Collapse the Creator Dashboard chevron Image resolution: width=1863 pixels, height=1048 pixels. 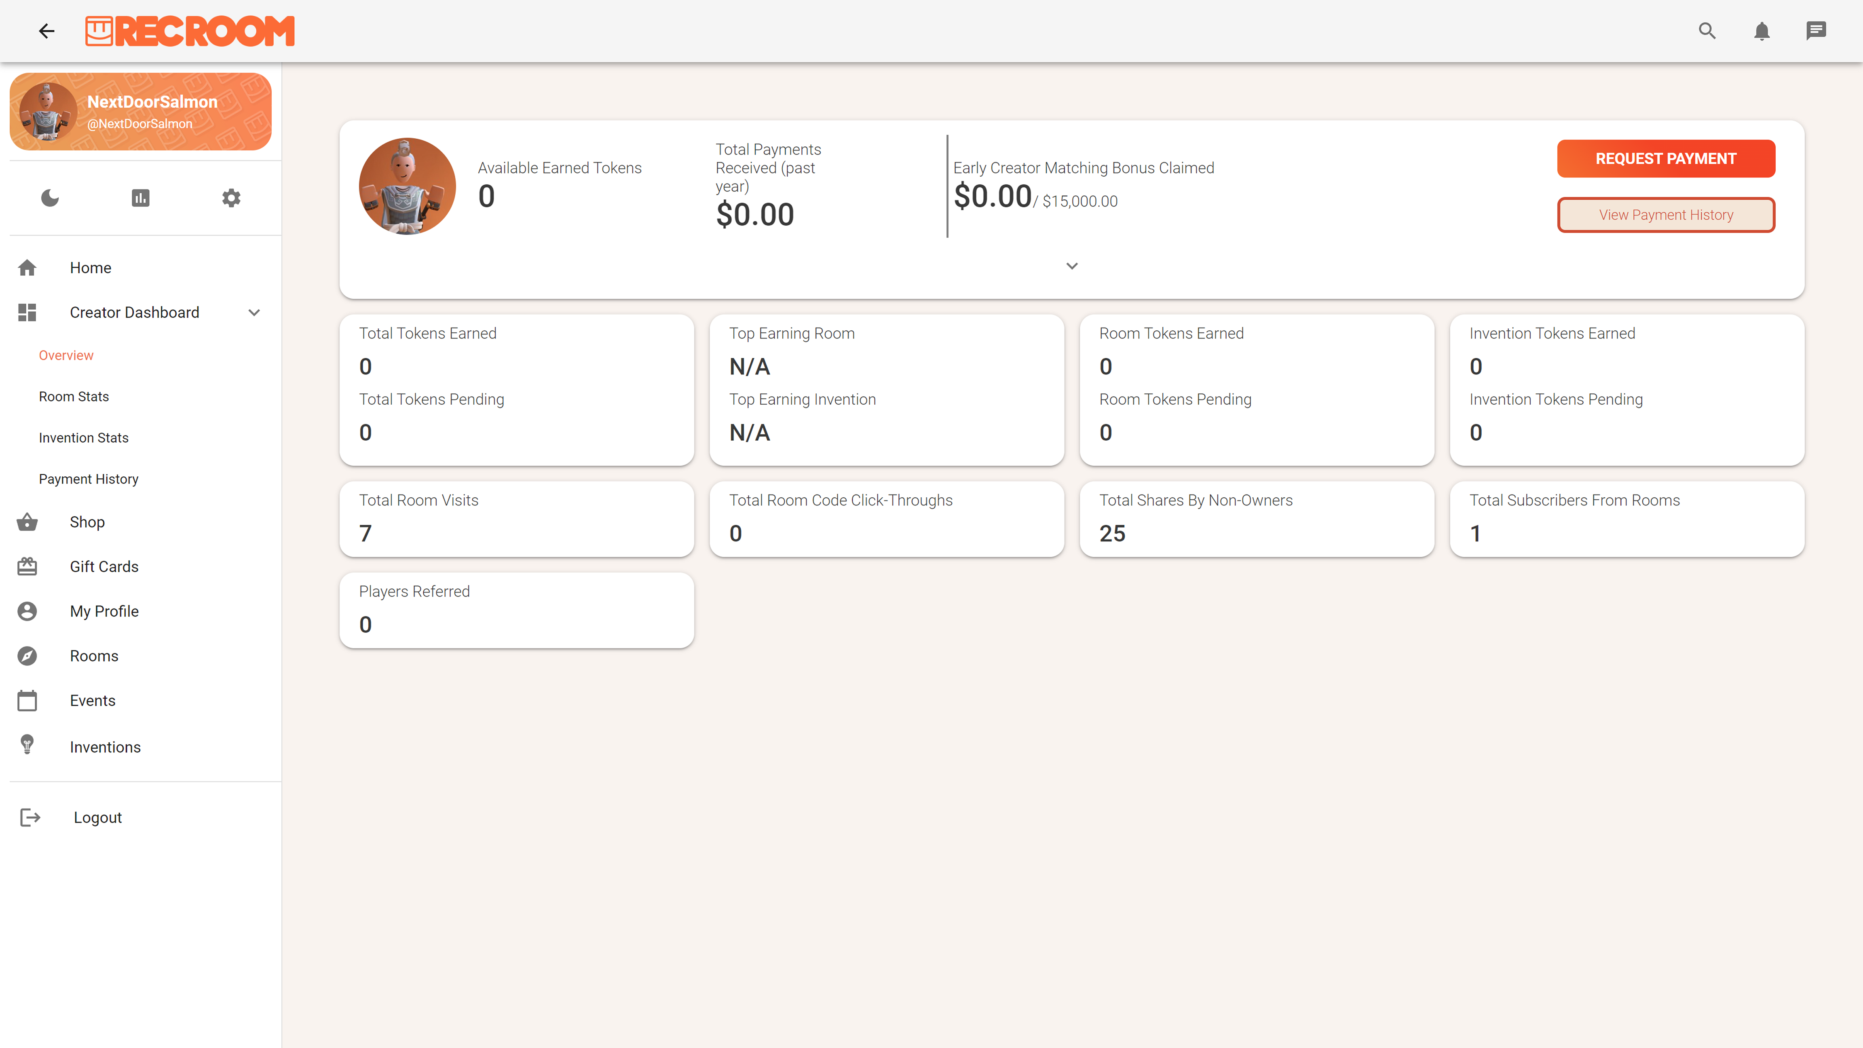[x=254, y=313]
